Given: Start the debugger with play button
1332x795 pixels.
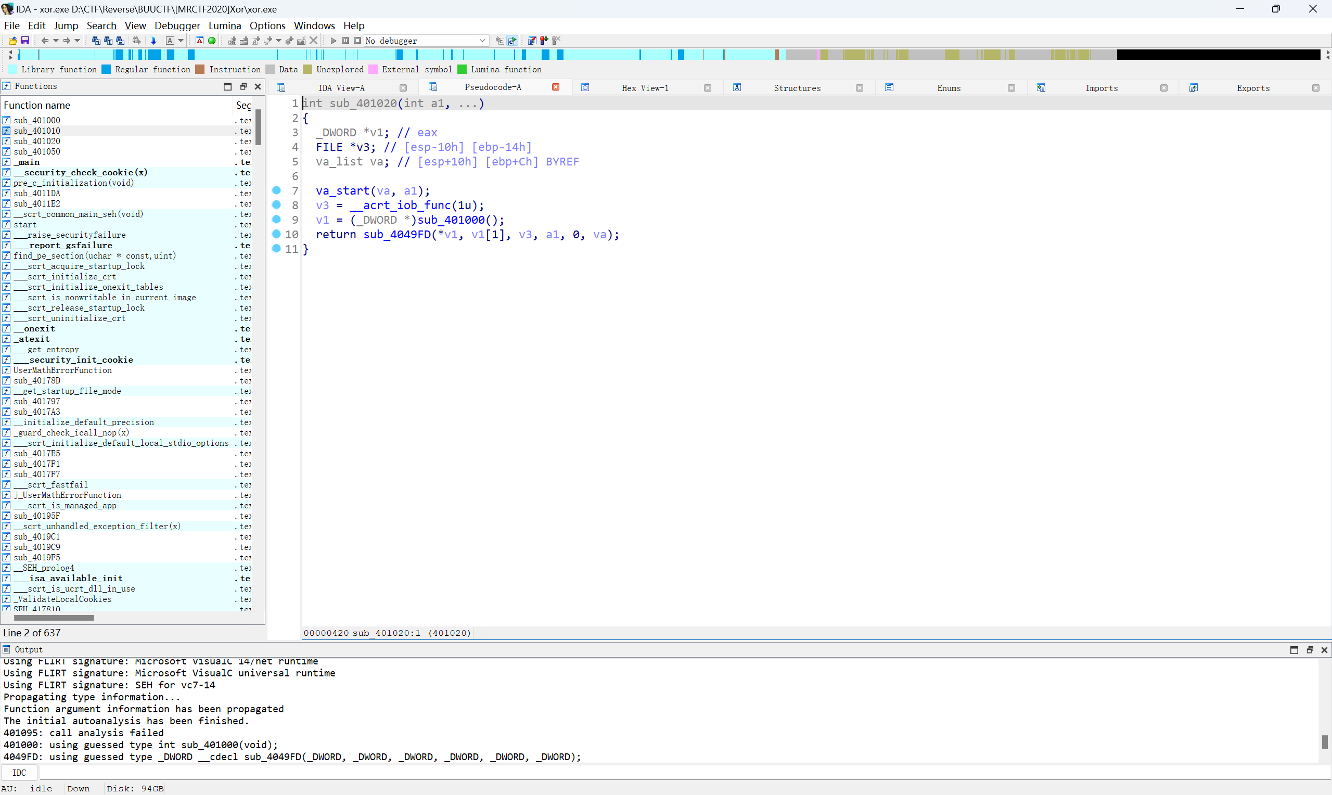Looking at the screenshot, I should pyautogui.click(x=333, y=41).
